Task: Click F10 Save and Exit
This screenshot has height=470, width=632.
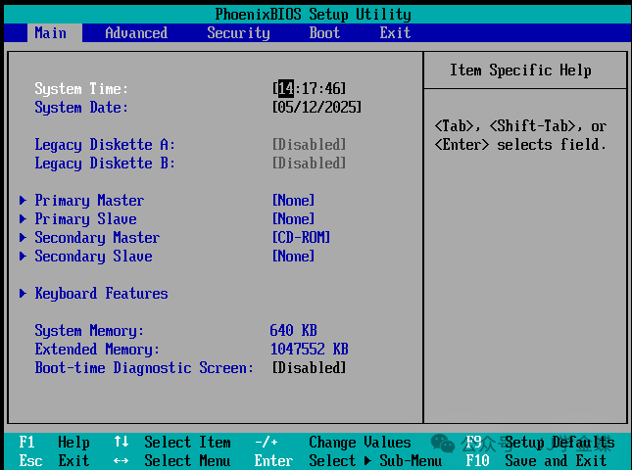Action: click(537, 461)
